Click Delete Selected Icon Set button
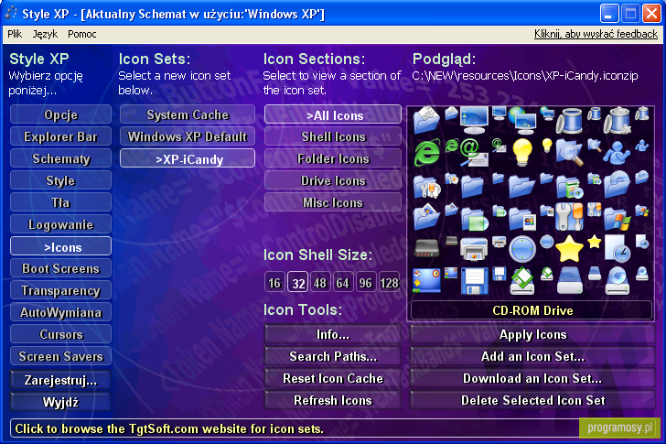 (x=532, y=400)
